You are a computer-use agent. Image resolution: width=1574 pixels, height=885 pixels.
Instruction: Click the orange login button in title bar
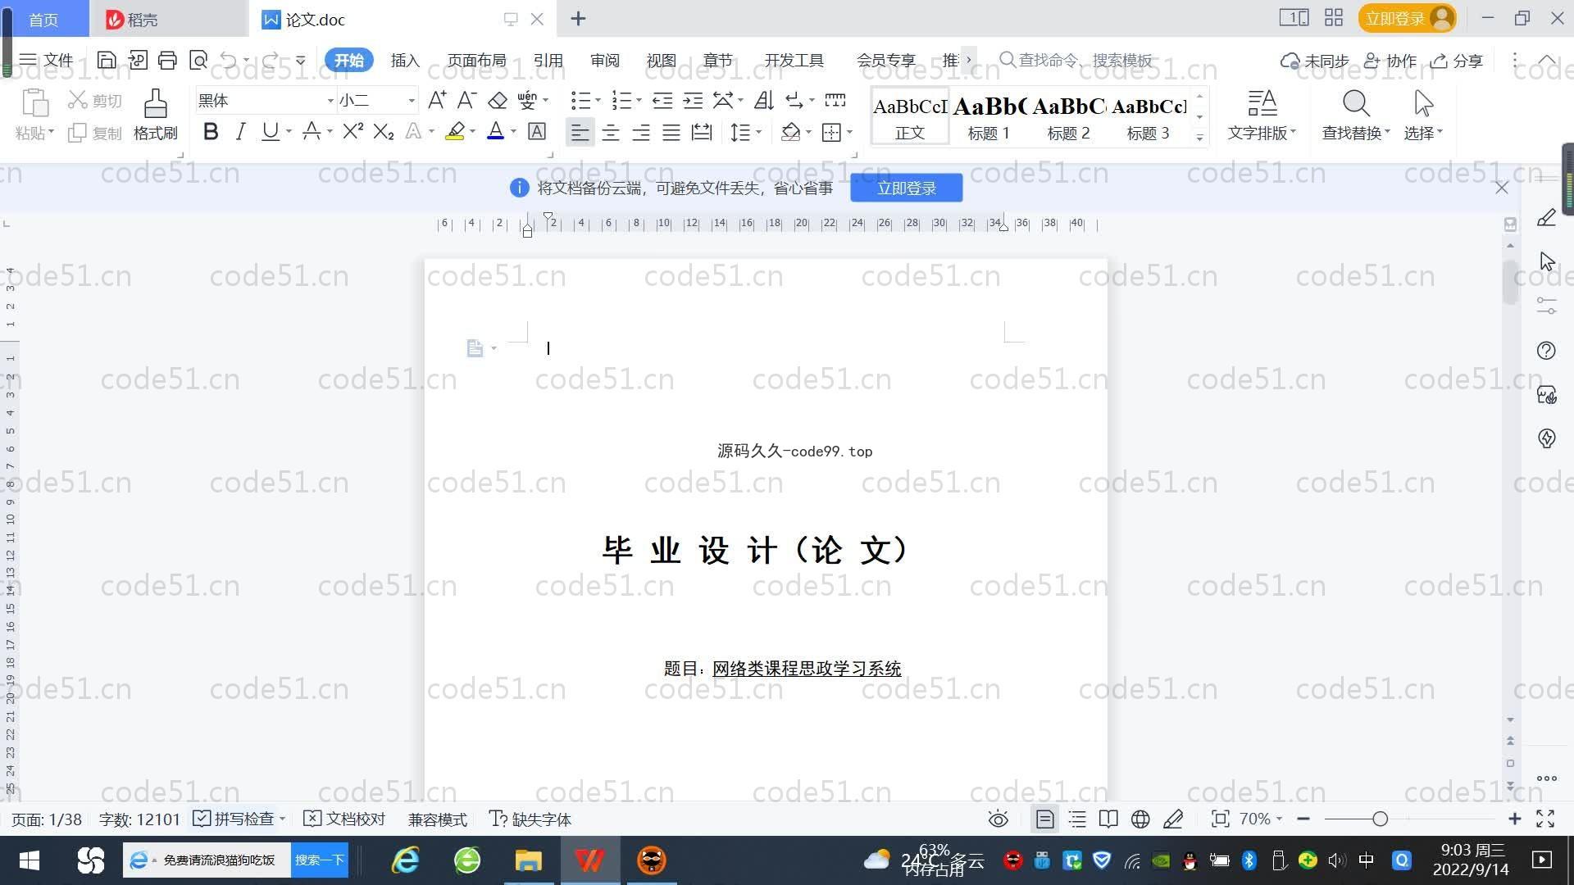(1407, 18)
